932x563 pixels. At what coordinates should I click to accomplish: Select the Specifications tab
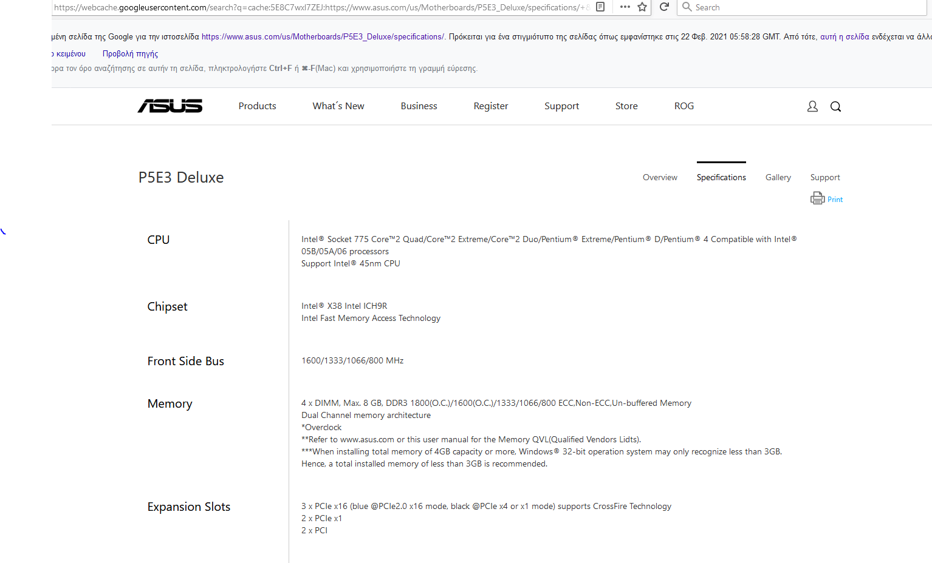click(x=721, y=177)
